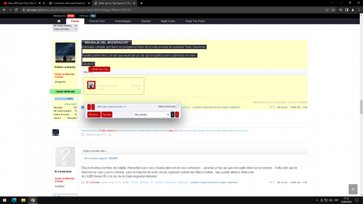363x204 pixels.
Task: Click the Windows Start button
Action: click(x=4, y=200)
